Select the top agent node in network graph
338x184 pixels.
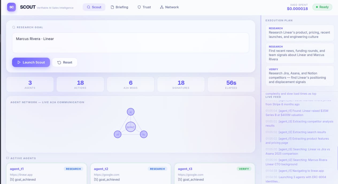point(131,112)
